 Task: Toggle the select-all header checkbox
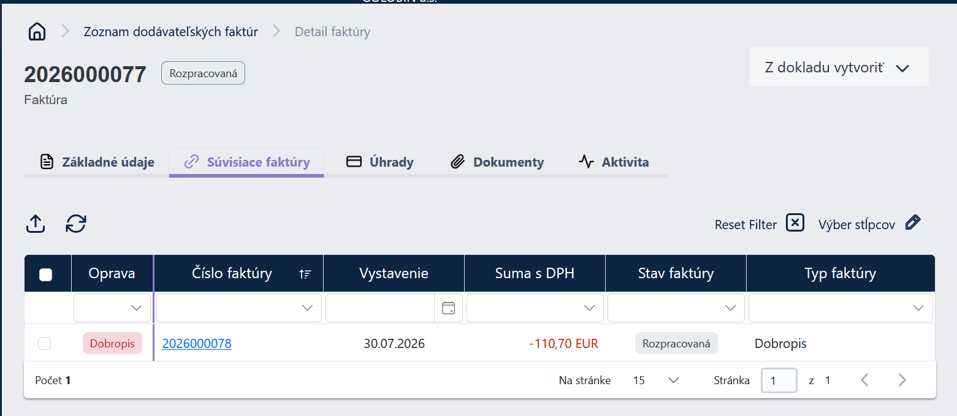coord(45,274)
